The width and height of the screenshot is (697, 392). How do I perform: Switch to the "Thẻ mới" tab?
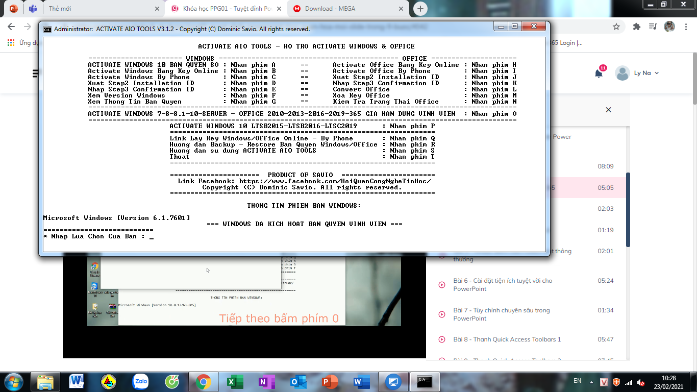pyautogui.click(x=97, y=8)
